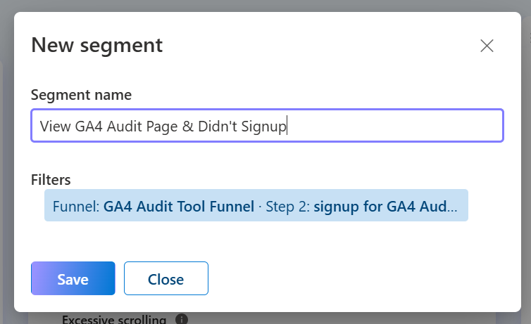Click 'Excessive scrolling' text behind dialog
531x324 pixels.
tap(114, 320)
